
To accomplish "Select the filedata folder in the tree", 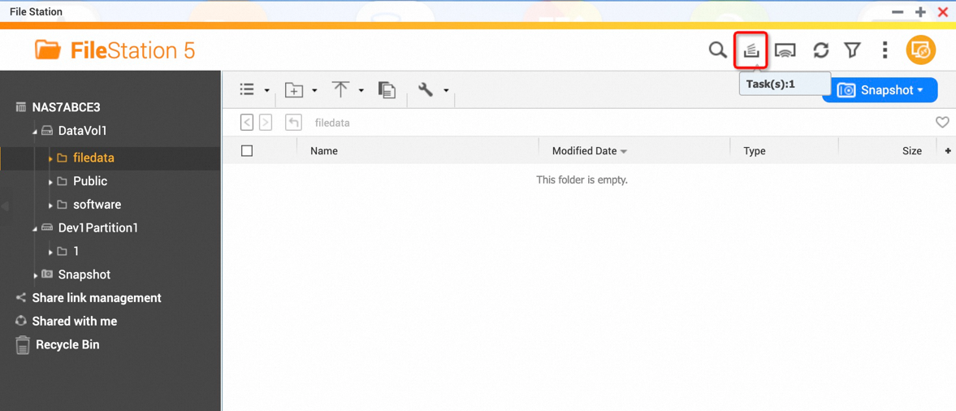I will click(93, 158).
